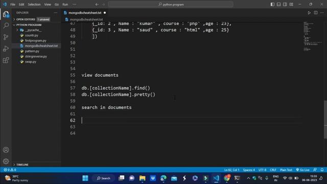Click the editor vertical scrollbar thumb
This screenshot has height=184, width=327.
325,119
